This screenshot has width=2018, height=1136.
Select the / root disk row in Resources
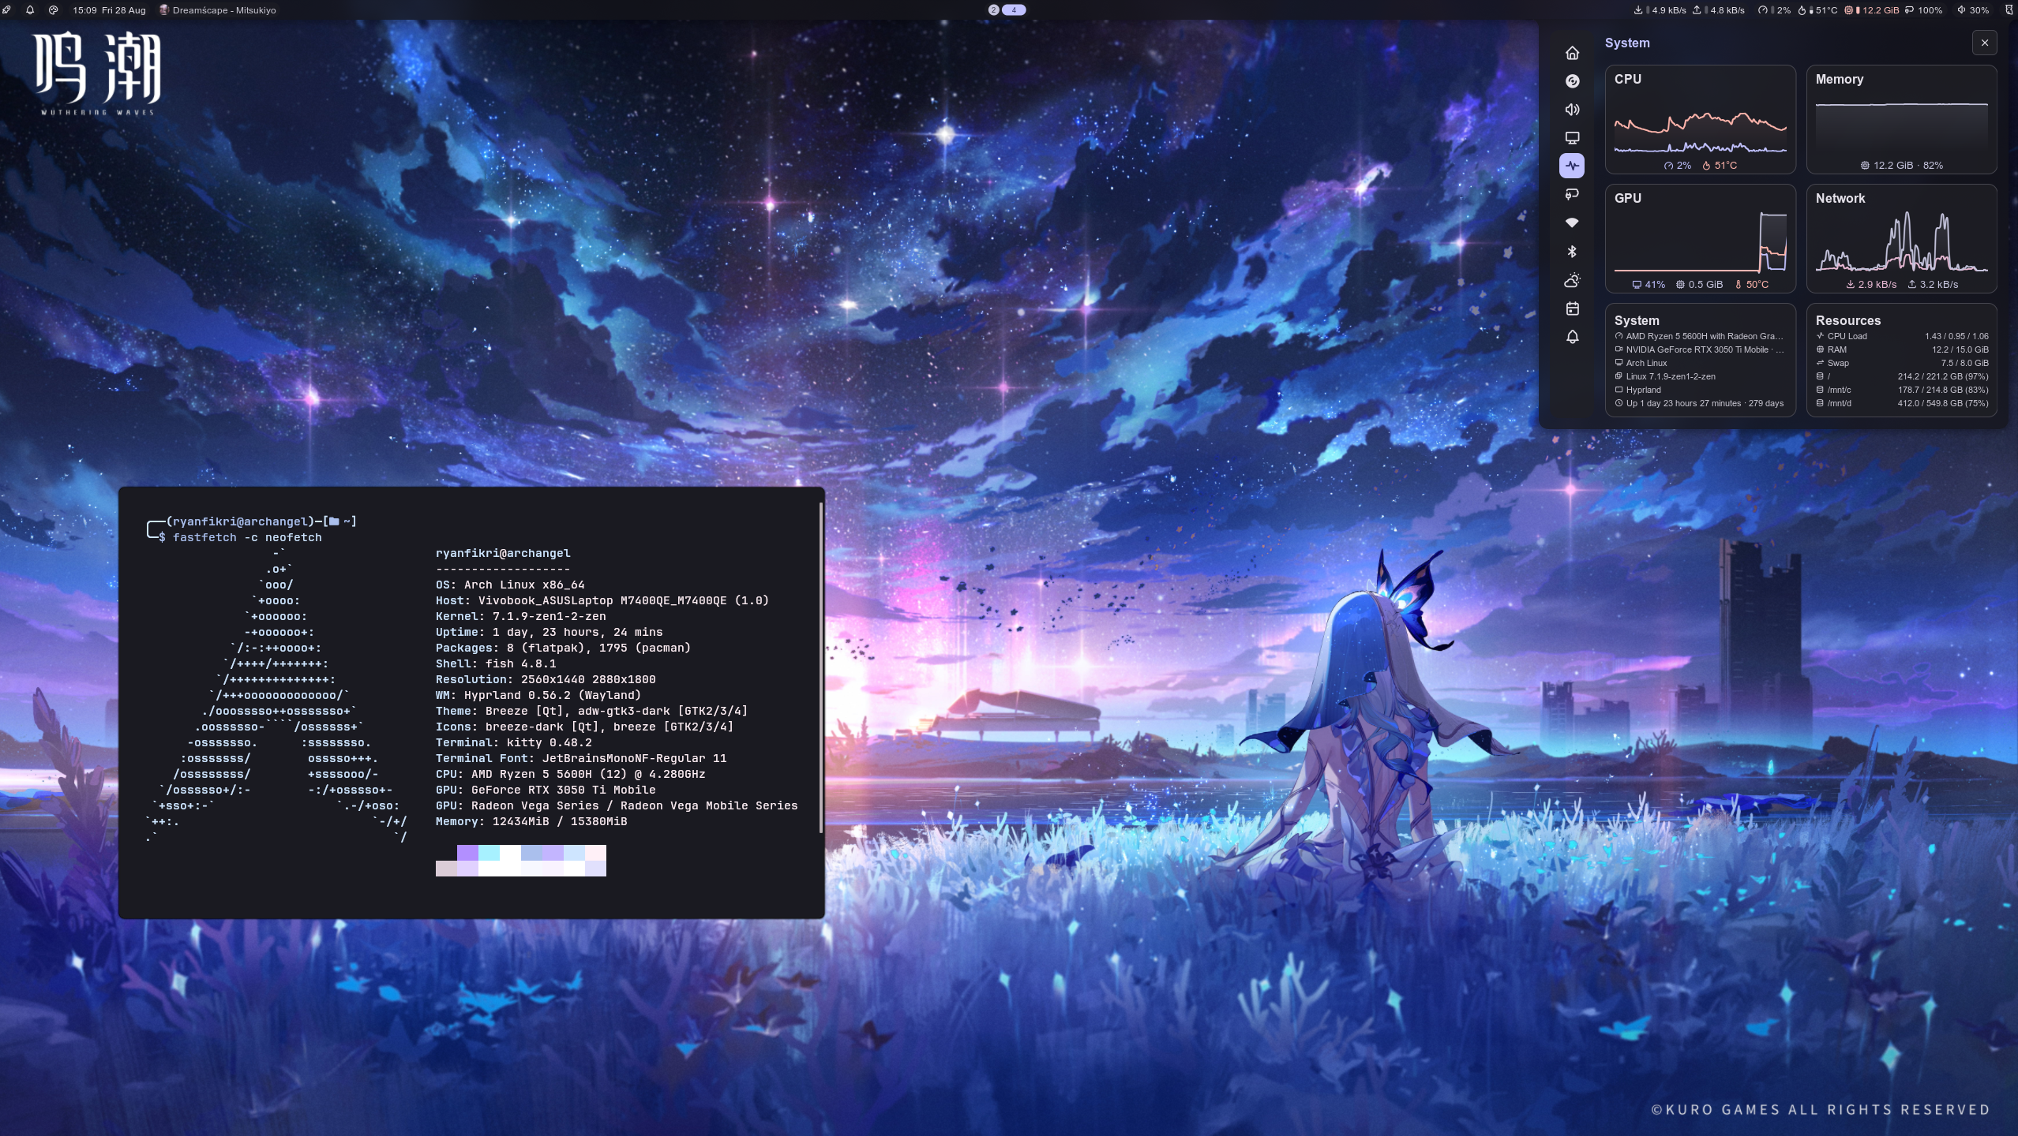[1902, 376]
